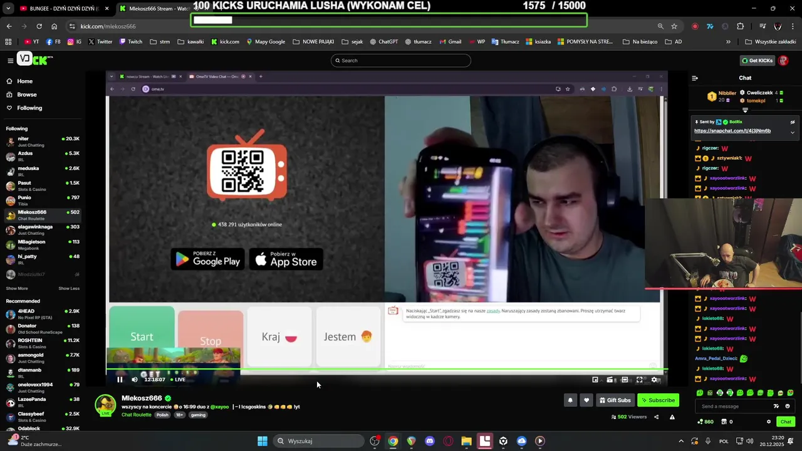
Task: Open the emote picker in chat
Action: point(788,407)
